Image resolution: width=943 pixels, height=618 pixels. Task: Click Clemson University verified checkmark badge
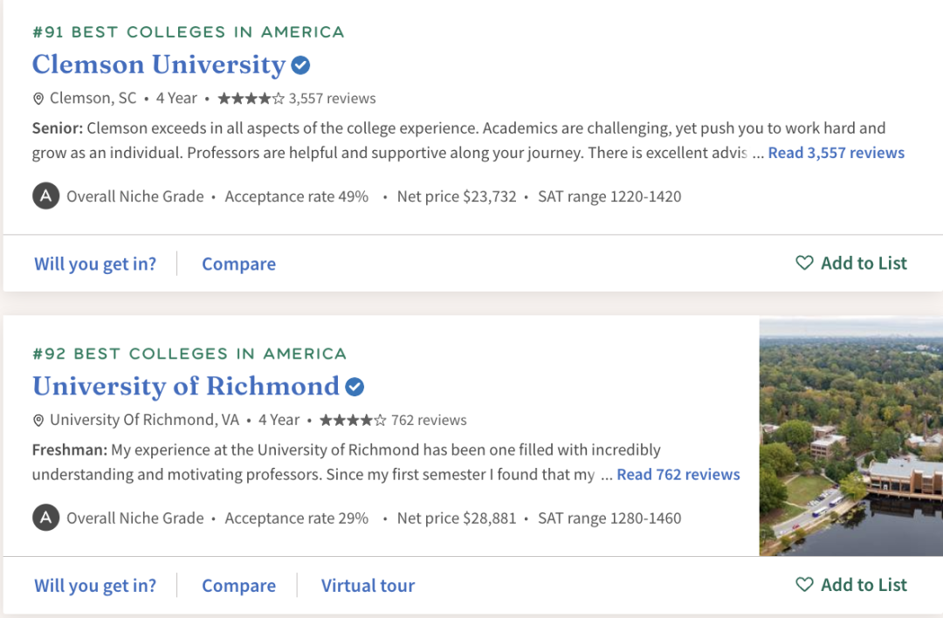point(300,65)
